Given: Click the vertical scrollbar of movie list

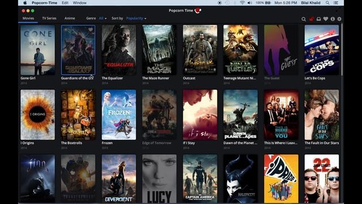Looking at the screenshot, I should point(342,49).
